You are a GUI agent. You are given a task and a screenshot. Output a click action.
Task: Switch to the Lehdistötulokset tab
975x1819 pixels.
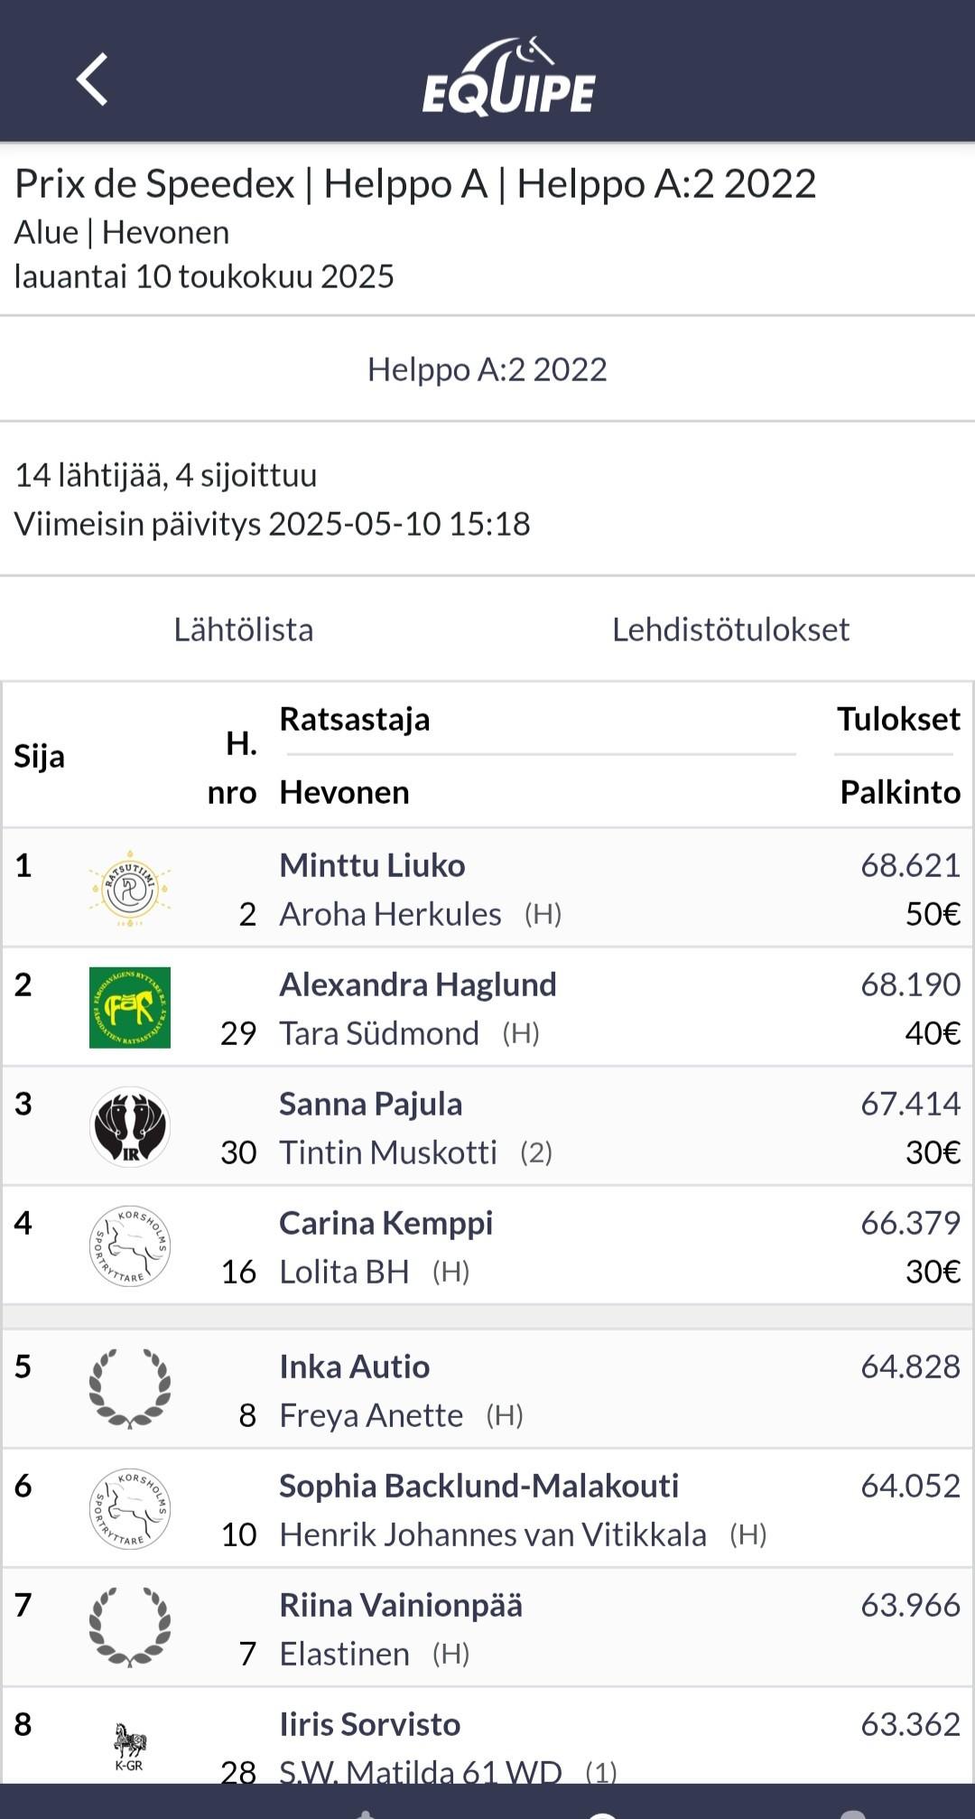[x=731, y=630]
